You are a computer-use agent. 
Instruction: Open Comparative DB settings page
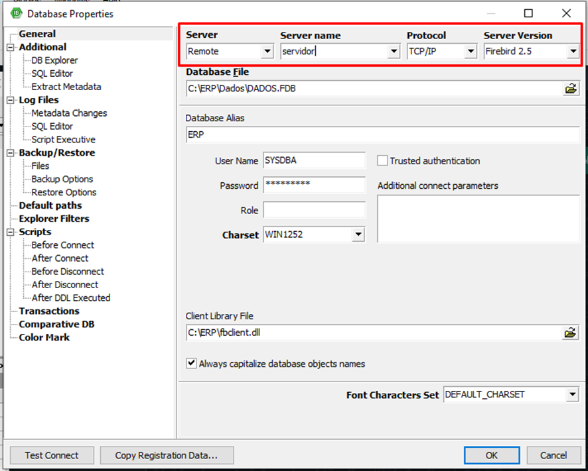tap(56, 324)
